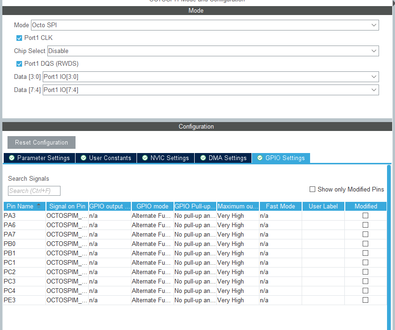Sort by the Pin Name column header
This screenshot has height=330, width=395.
click(24, 206)
